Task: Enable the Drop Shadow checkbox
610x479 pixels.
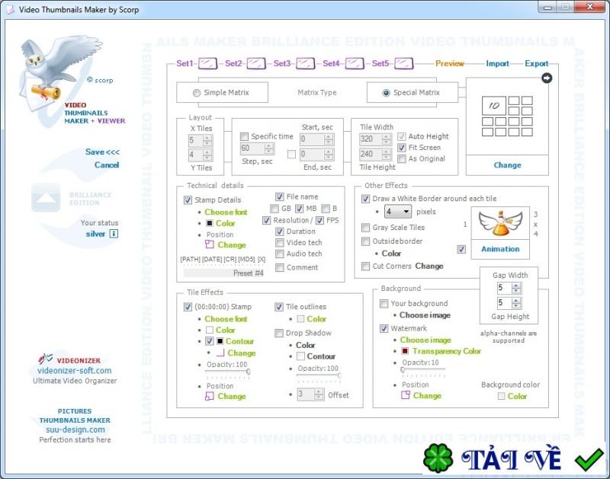Action: pos(279,334)
